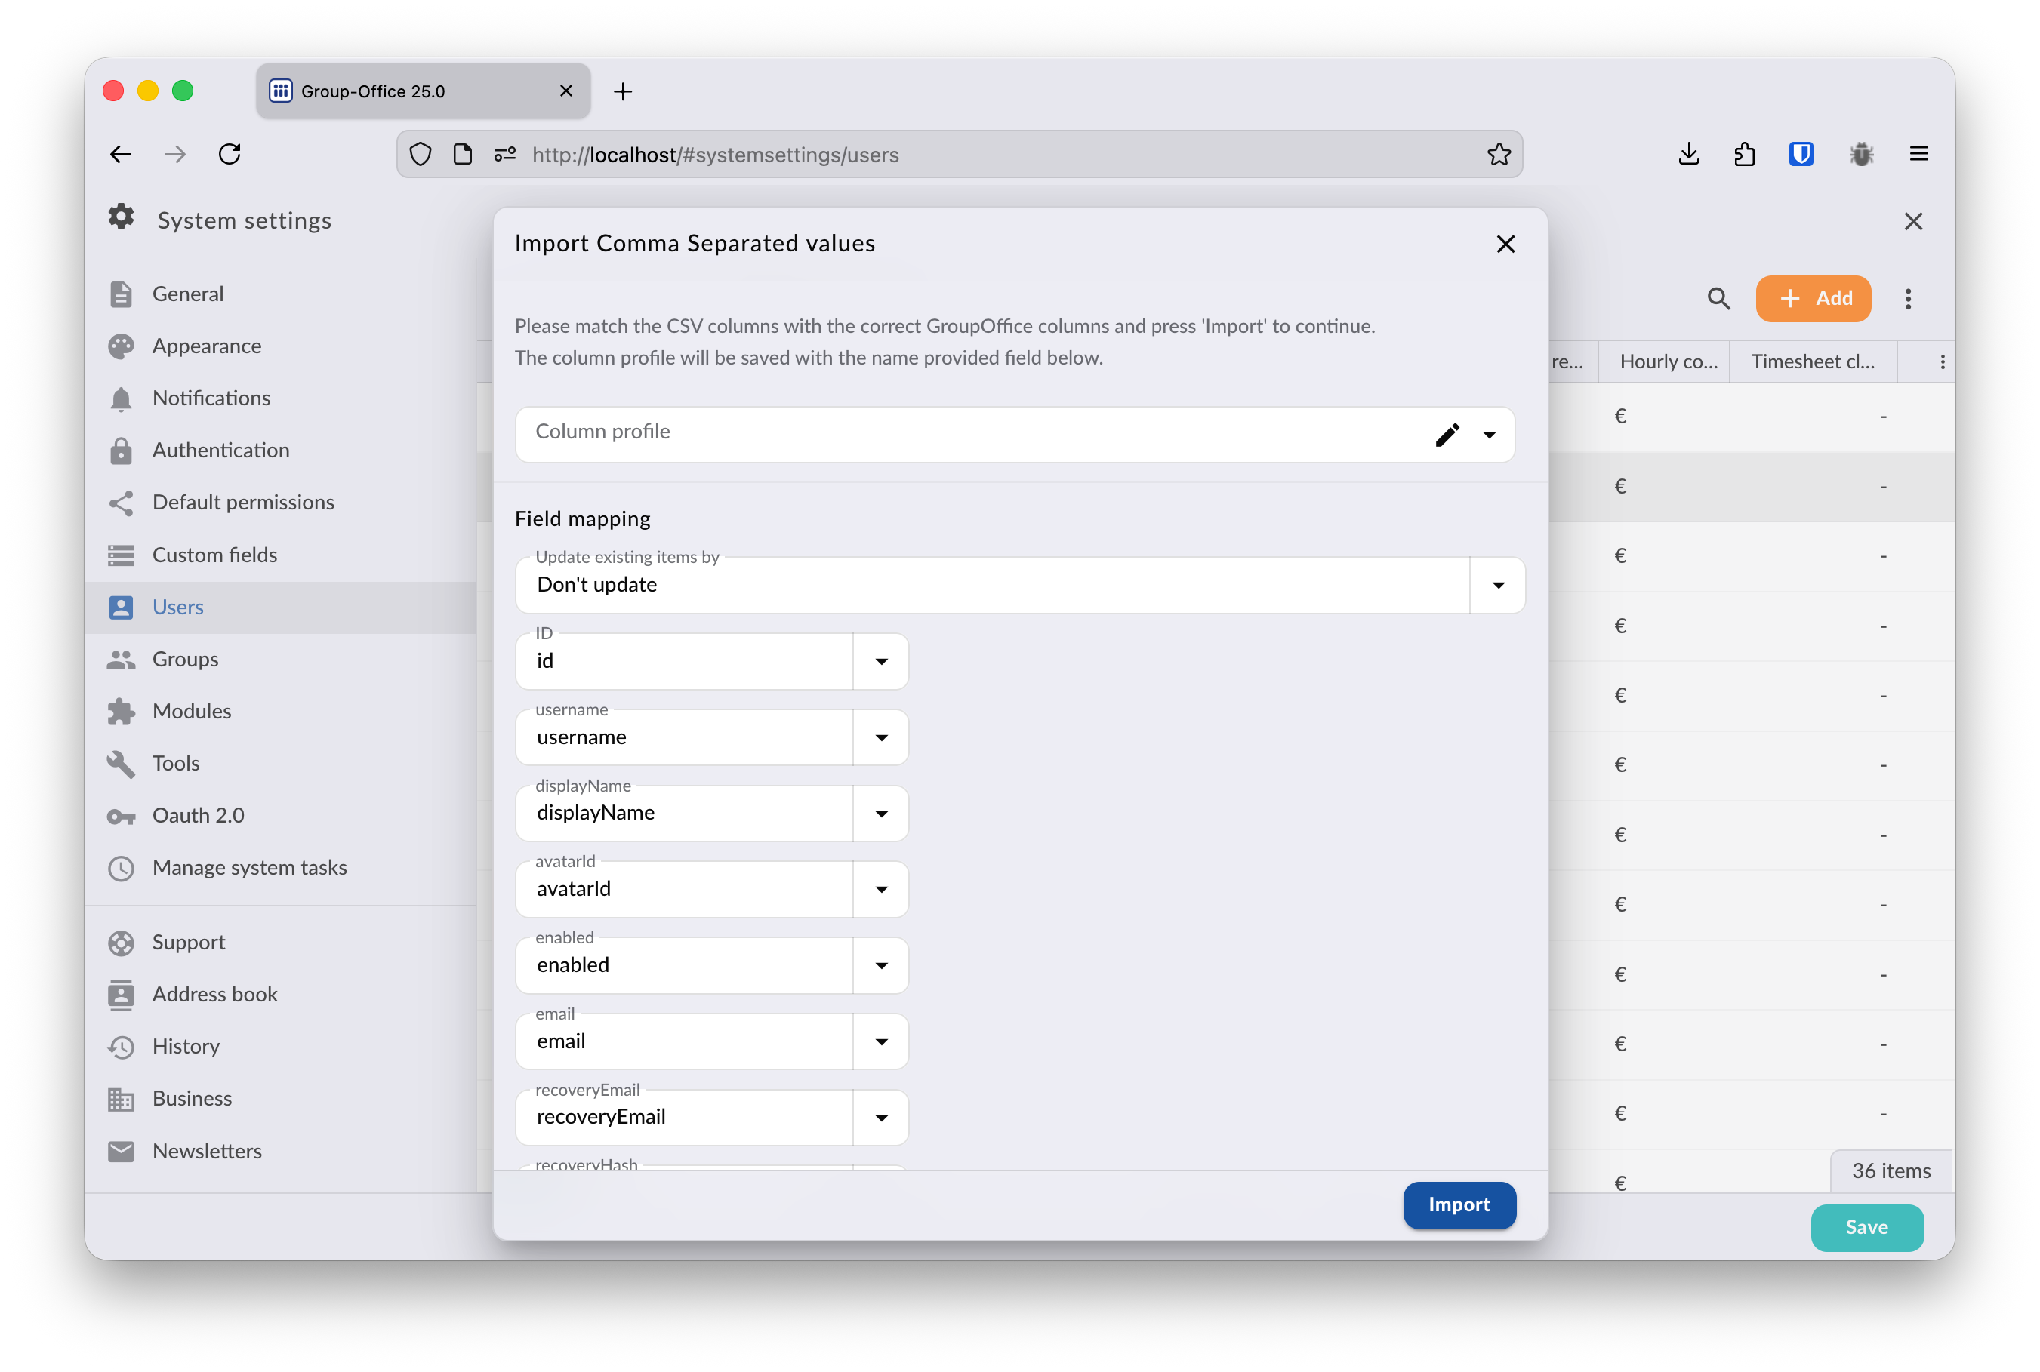2040x1372 pixels.
Task: Open the browser extensions puzzle icon
Action: tap(1744, 155)
